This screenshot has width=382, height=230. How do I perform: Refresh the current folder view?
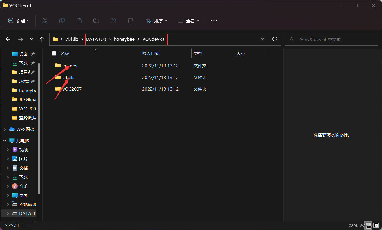[275, 39]
